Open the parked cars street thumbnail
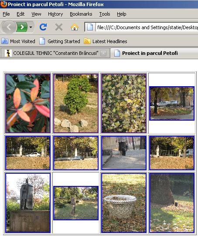198x236 pixels. coord(172,103)
